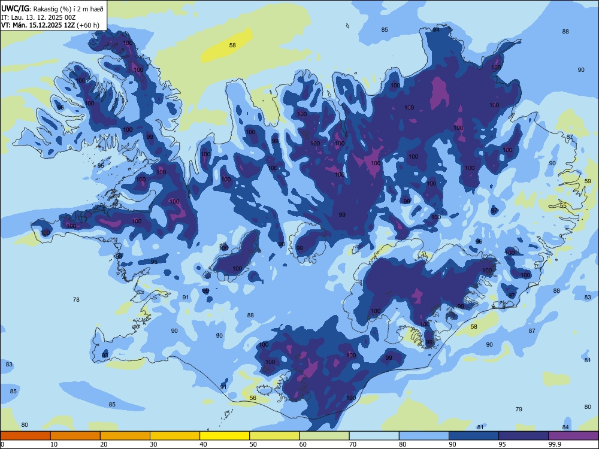The height and width of the screenshot is (449, 599).
Task: Click the dark blue 90–95 legend swatch
Action: 474,436
